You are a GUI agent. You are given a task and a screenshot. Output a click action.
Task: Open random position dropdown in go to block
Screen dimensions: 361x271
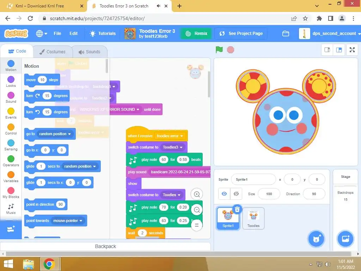(55, 134)
